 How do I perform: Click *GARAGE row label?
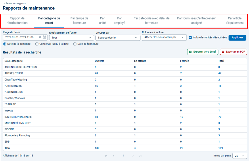tap(10, 104)
